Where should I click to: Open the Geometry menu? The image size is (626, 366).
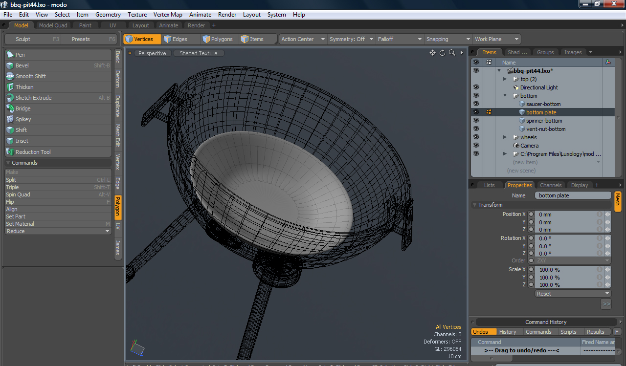click(108, 15)
